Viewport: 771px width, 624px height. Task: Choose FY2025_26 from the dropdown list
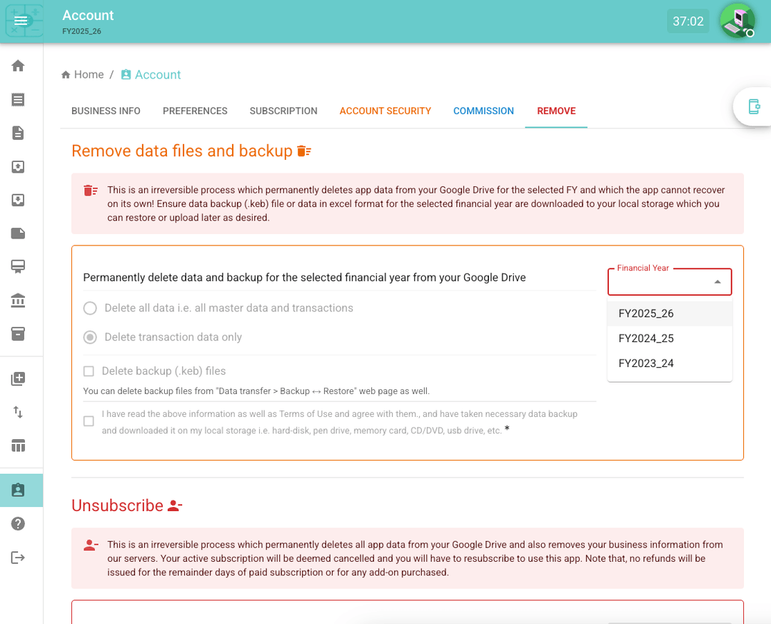[646, 313]
